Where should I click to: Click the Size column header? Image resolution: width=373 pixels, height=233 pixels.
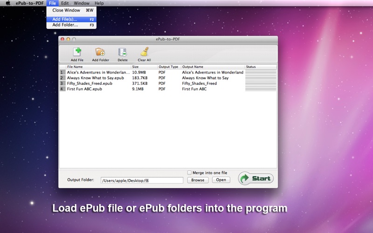click(144, 67)
